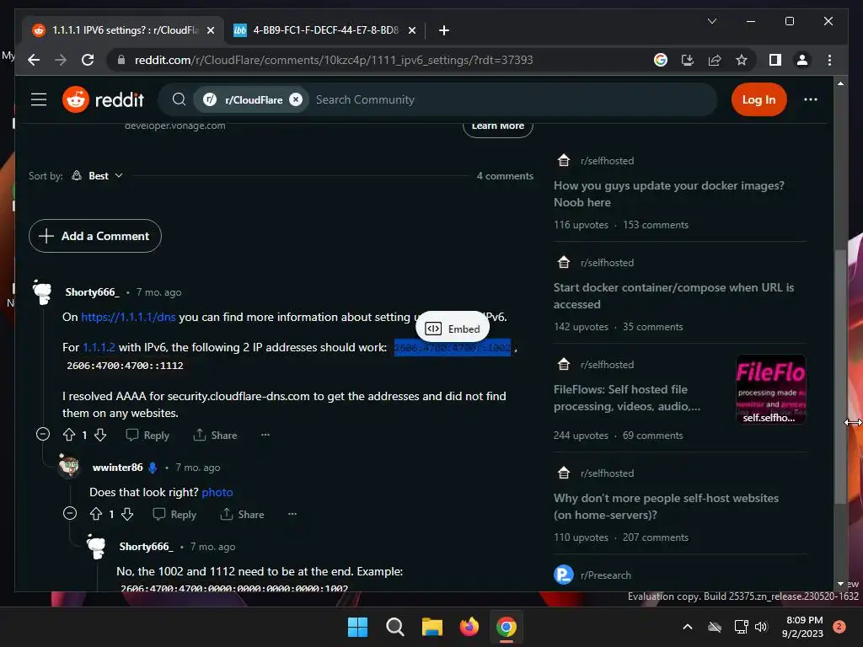Switch to the 4-BB9-FC1-F-DECF tab
Viewport: 863px width, 647px height.
point(324,30)
